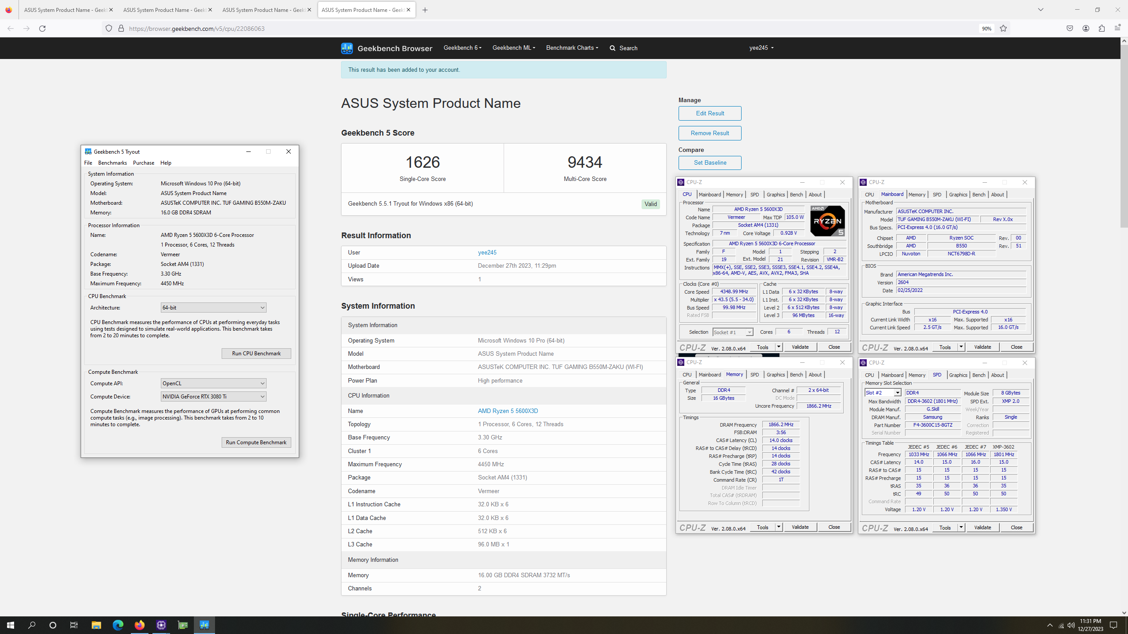Open File Explorer from taskbar

point(96,625)
